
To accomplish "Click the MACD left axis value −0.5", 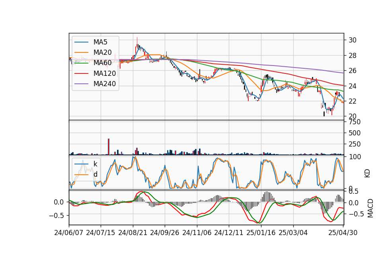I will [57, 215].
